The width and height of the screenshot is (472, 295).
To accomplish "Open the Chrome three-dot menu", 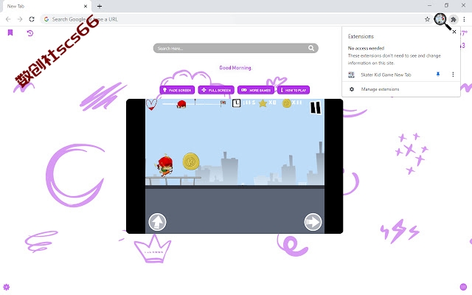I will [x=464, y=19].
